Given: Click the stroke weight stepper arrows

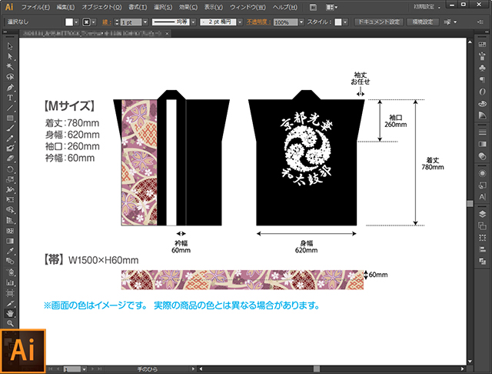Looking at the screenshot, I should coord(117,22).
